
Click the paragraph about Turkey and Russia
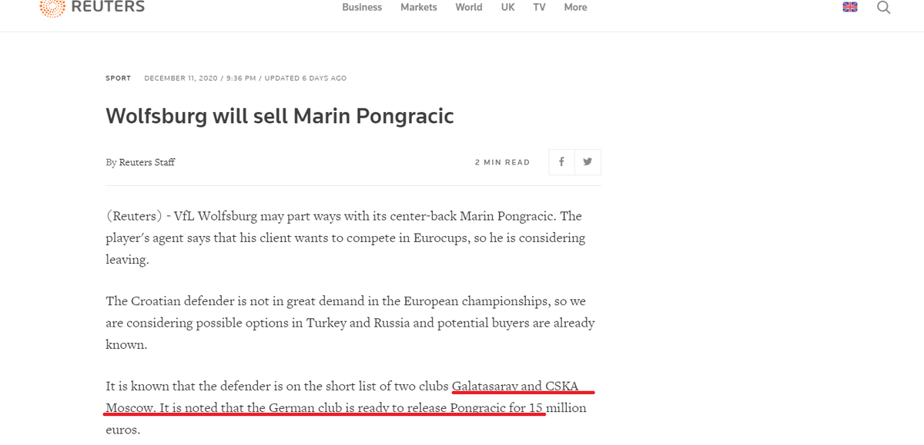350,323
